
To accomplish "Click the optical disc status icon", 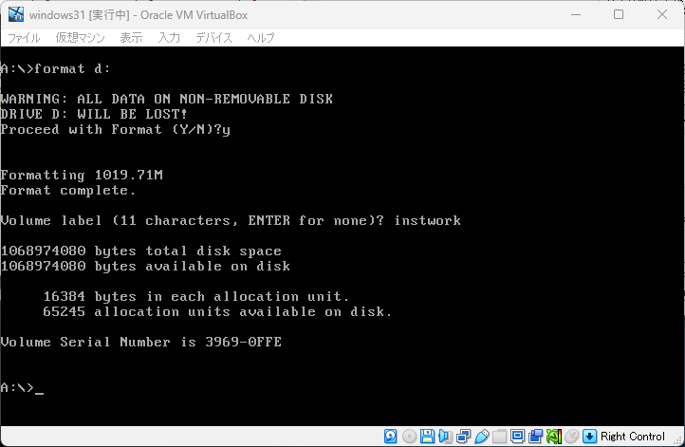I will [409, 436].
